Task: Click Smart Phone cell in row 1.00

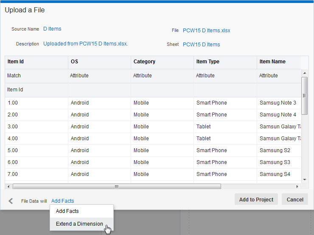Action: point(225,103)
